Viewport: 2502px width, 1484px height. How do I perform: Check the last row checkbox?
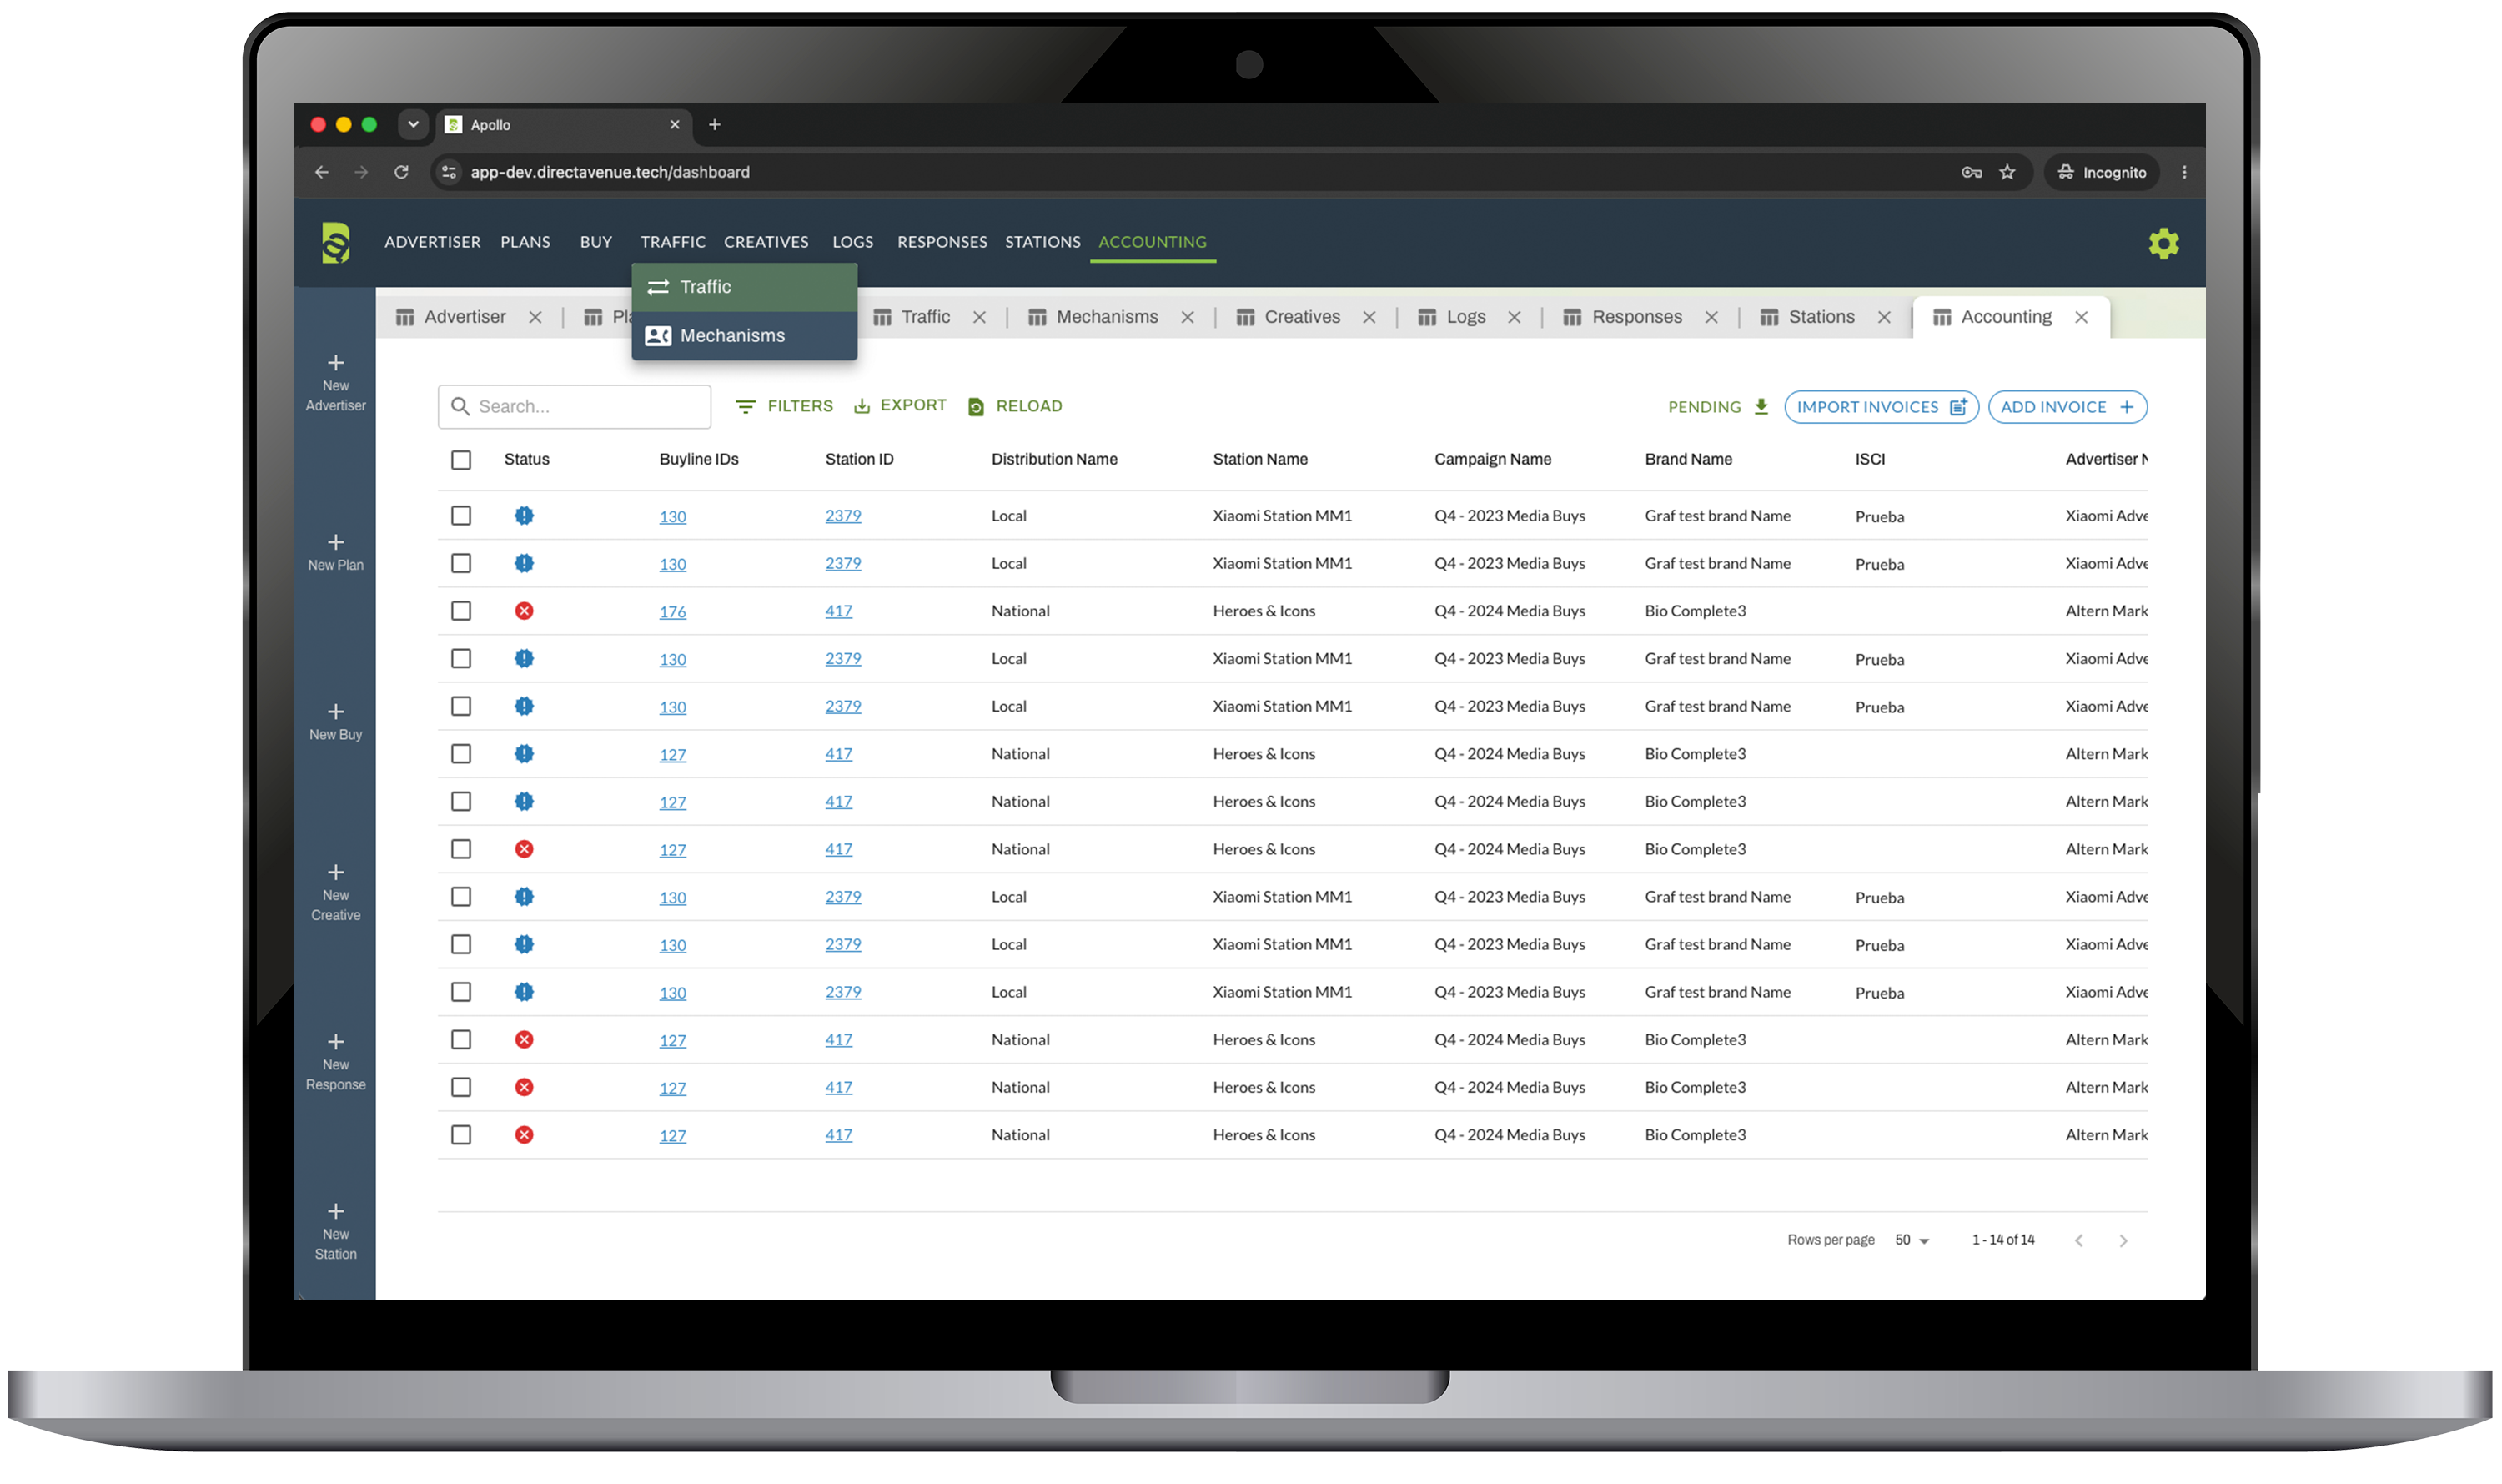461,1135
